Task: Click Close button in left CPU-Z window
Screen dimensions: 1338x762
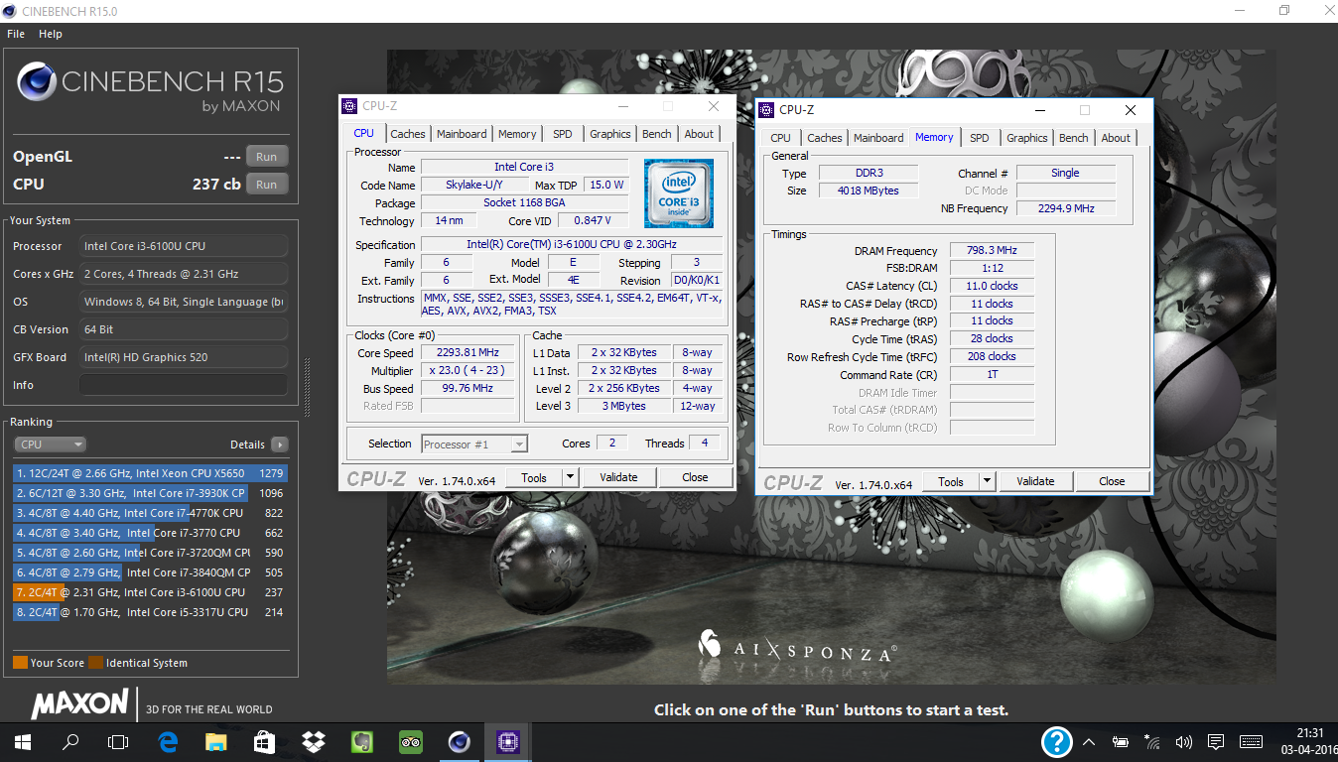Action: (695, 477)
